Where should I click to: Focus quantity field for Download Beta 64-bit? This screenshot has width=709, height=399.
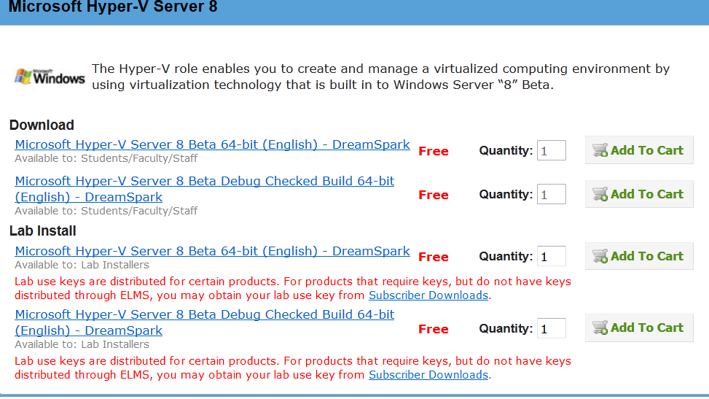coord(551,150)
